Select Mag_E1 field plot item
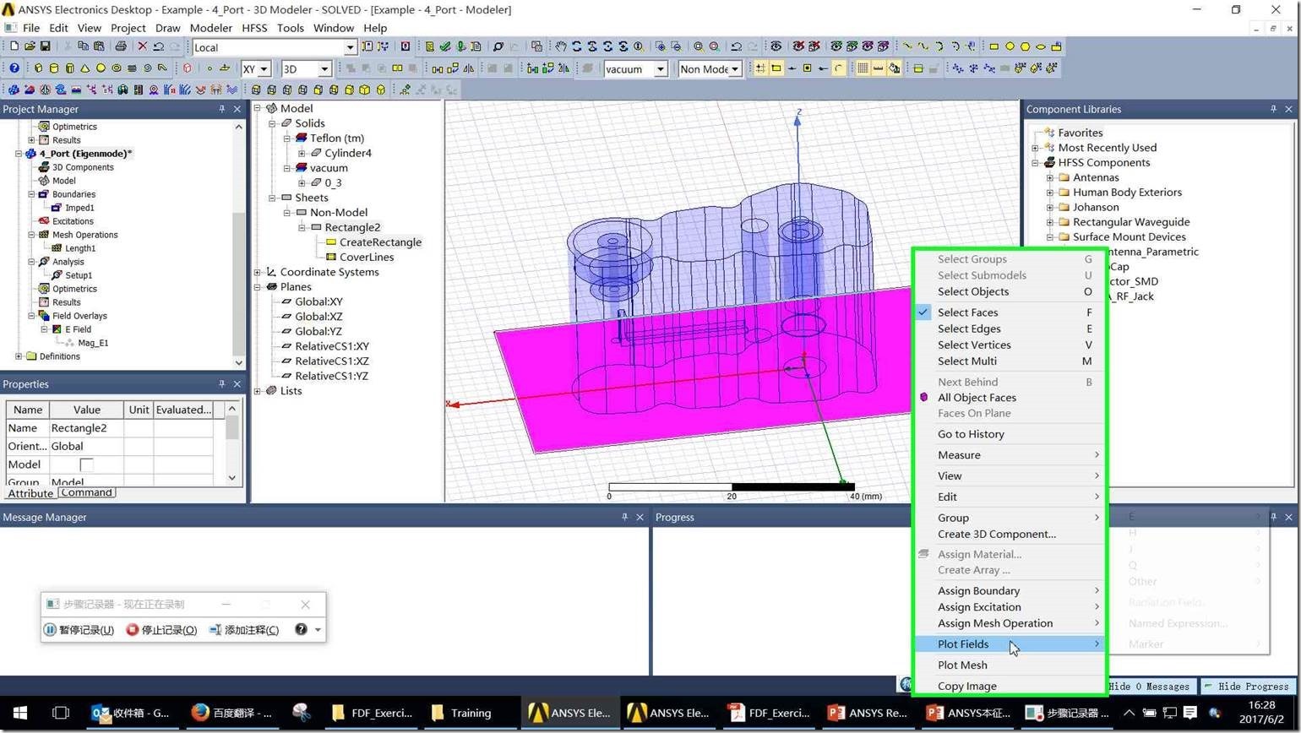 93,343
